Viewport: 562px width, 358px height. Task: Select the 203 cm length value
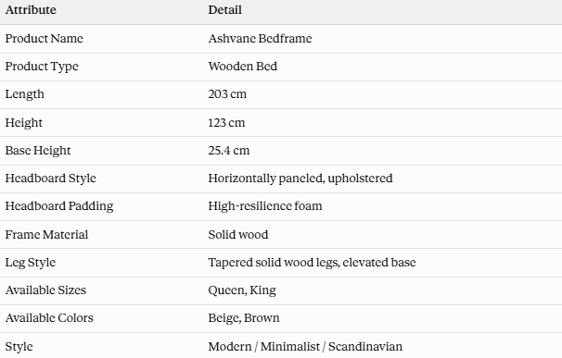[x=227, y=94]
